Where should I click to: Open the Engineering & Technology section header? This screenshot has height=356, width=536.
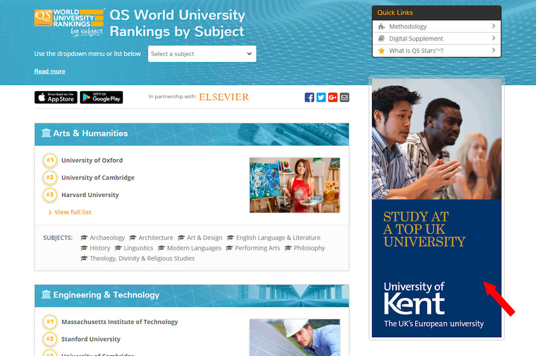tap(106, 295)
